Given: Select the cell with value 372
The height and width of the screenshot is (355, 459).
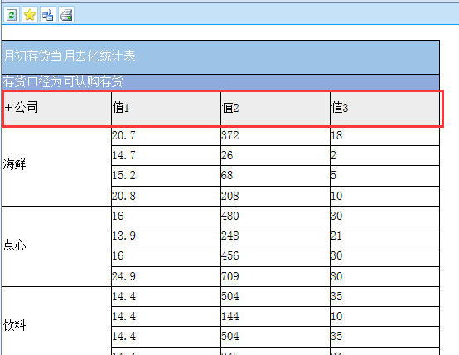Looking at the screenshot, I should (x=275, y=136).
